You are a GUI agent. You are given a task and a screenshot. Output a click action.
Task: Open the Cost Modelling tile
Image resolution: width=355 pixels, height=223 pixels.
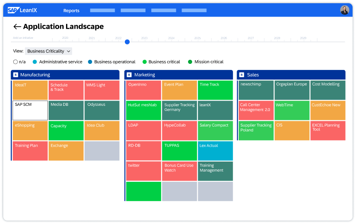pyautogui.click(x=328, y=90)
